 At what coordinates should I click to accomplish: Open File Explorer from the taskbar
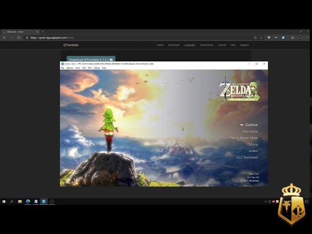[20, 201]
